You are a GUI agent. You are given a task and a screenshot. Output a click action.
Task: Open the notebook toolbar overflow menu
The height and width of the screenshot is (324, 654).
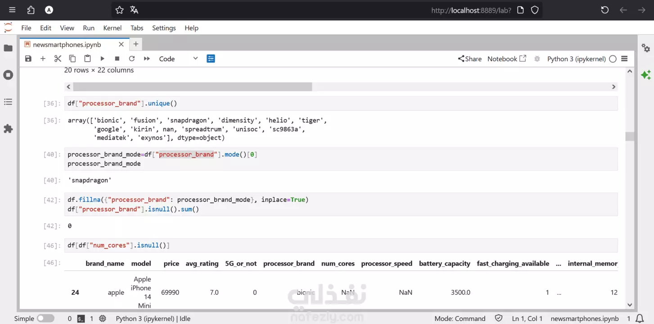pyautogui.click(x=624, y=58)
